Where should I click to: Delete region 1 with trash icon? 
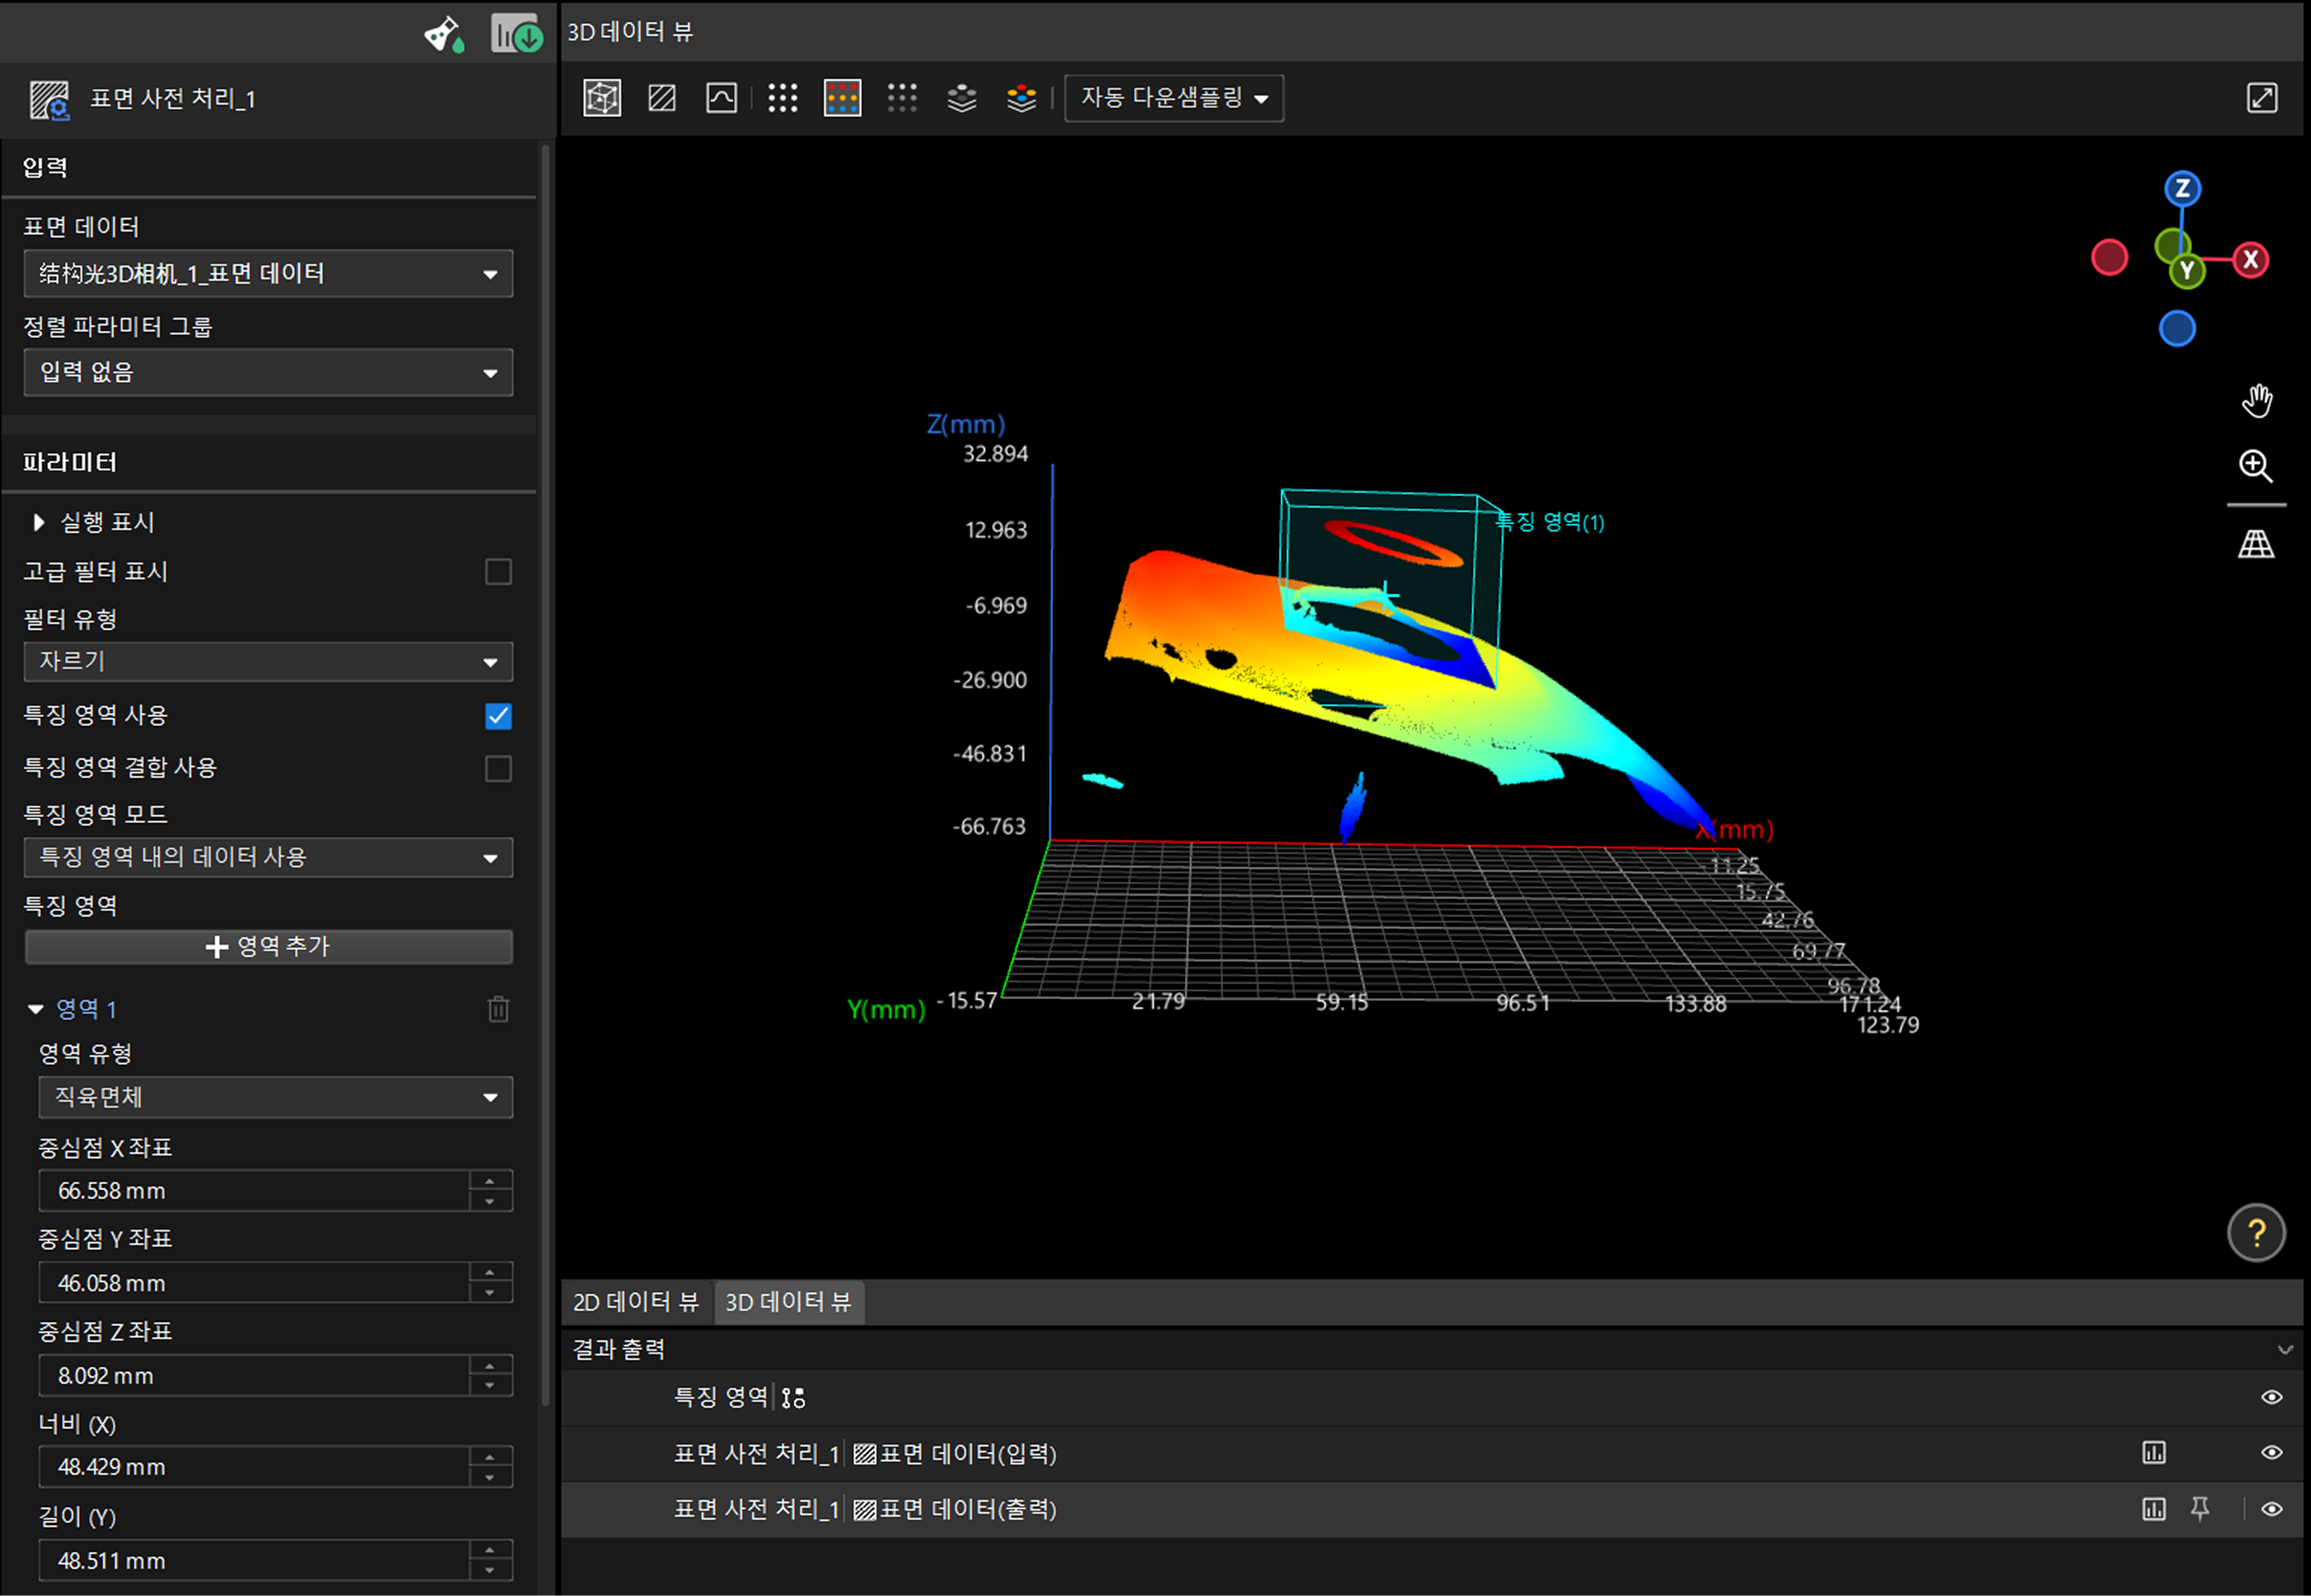(498, 1009)
